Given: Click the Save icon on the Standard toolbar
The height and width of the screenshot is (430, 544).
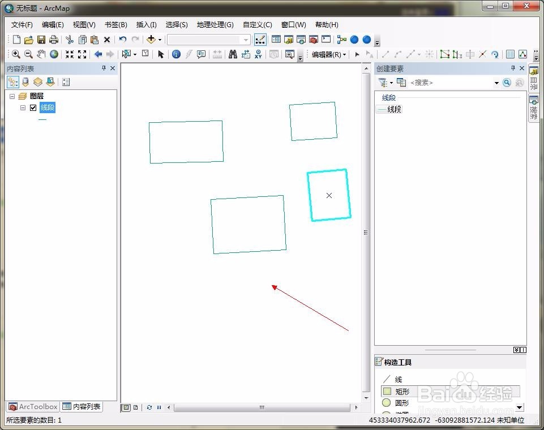Looking at the screenshot, I should coord(41,40).
